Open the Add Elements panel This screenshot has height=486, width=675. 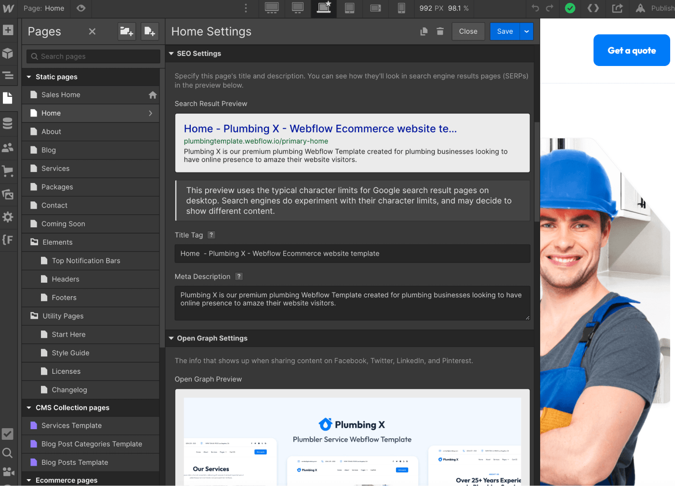[x=8, y=30]
